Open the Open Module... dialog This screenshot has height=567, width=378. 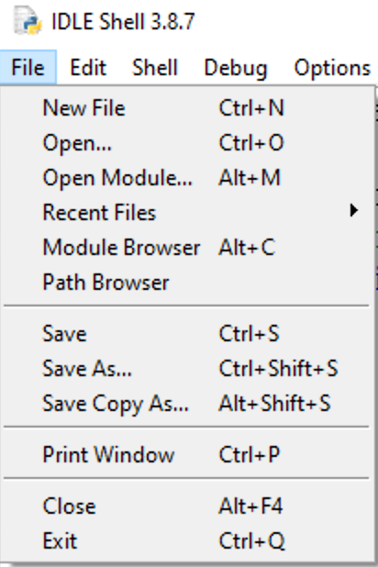187,178
